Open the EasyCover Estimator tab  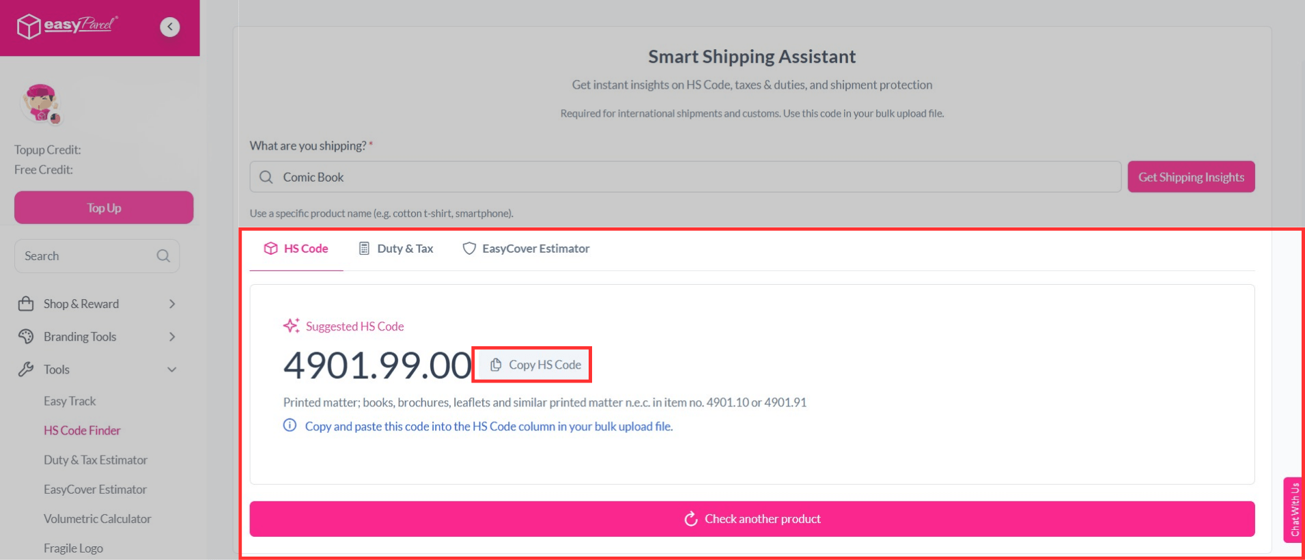526,249
